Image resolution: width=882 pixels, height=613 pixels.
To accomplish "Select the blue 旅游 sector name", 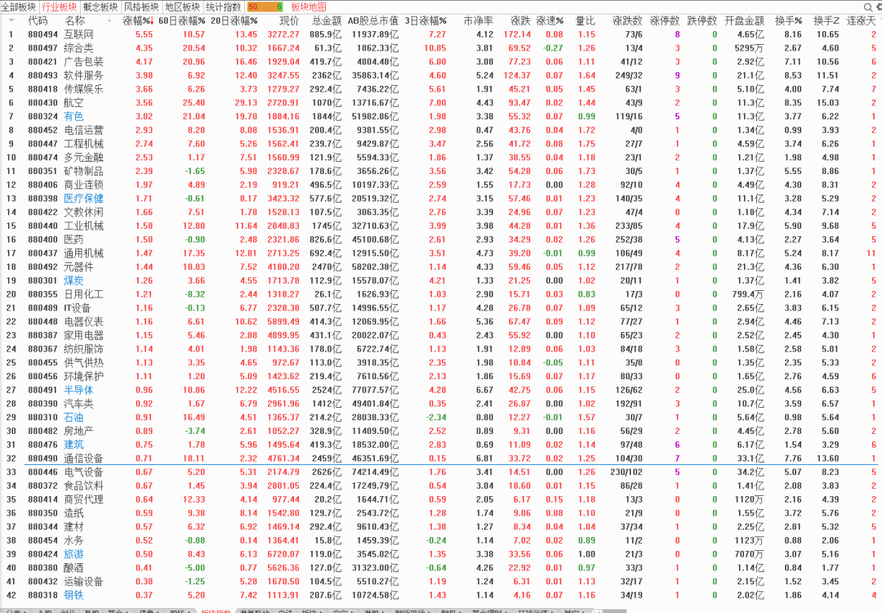I will [73, 554].
